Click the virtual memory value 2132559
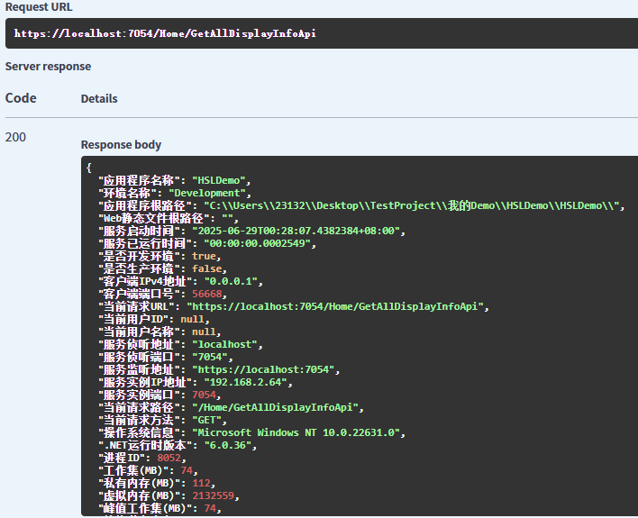Viewport: 638px width, 518px height. coord(213,495)
